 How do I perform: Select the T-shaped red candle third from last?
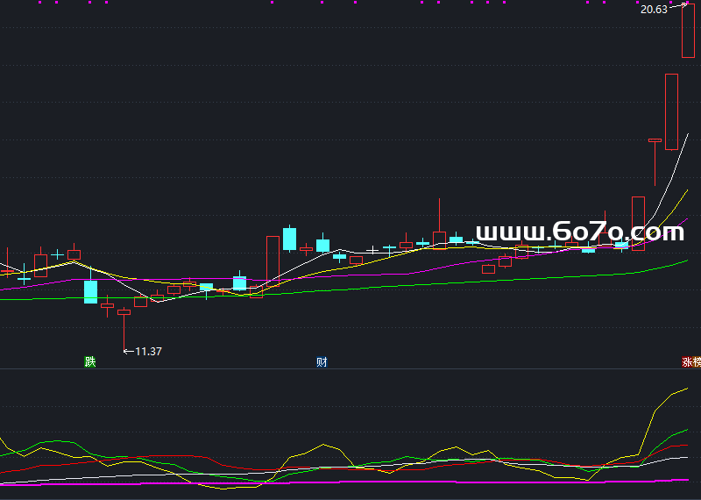click(x=655, y=140)
